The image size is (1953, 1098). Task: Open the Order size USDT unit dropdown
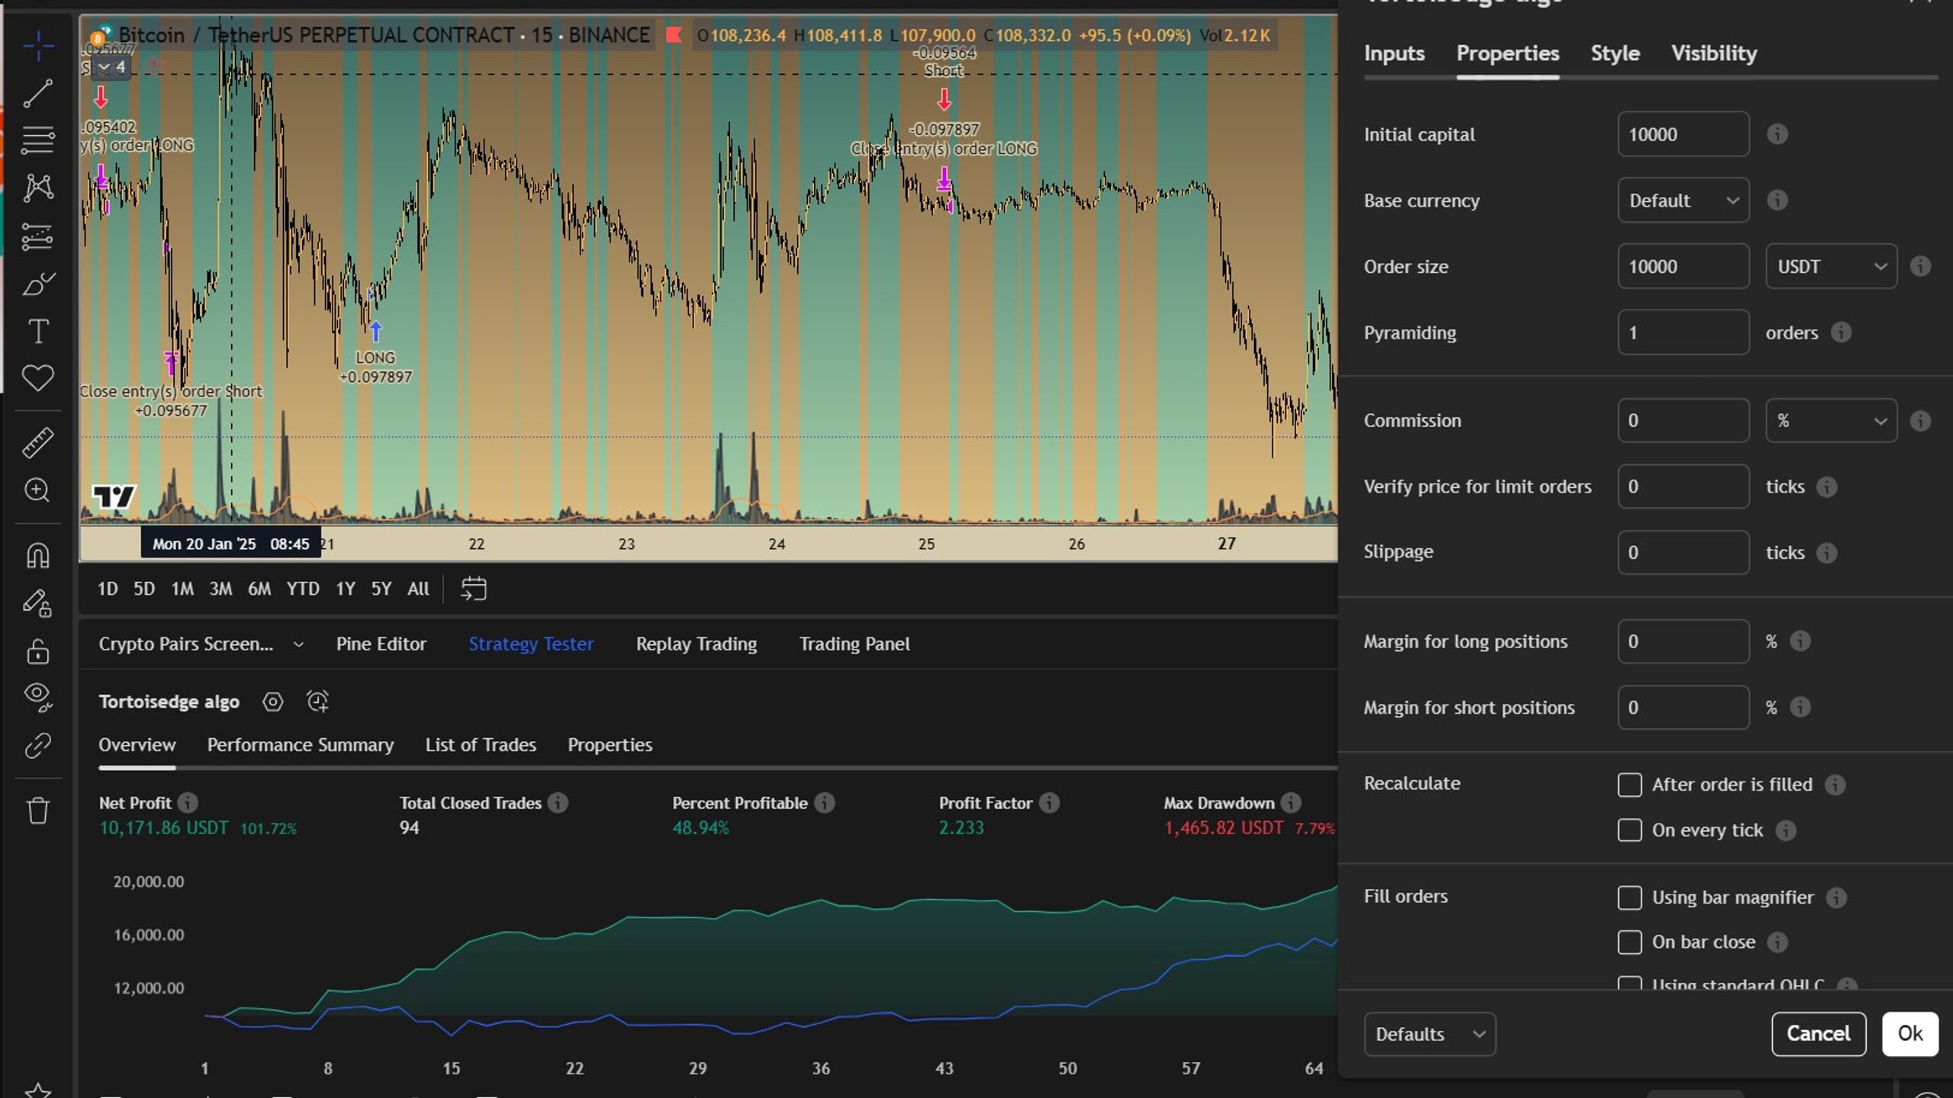point(1831,266)
